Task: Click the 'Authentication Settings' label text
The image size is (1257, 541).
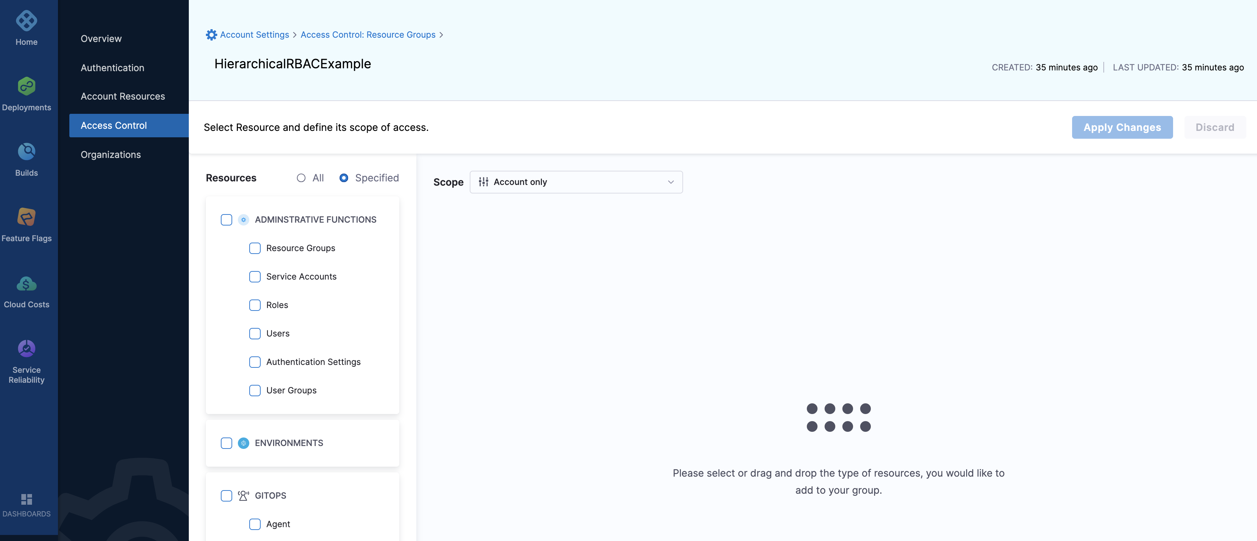Action: point(313,362)
